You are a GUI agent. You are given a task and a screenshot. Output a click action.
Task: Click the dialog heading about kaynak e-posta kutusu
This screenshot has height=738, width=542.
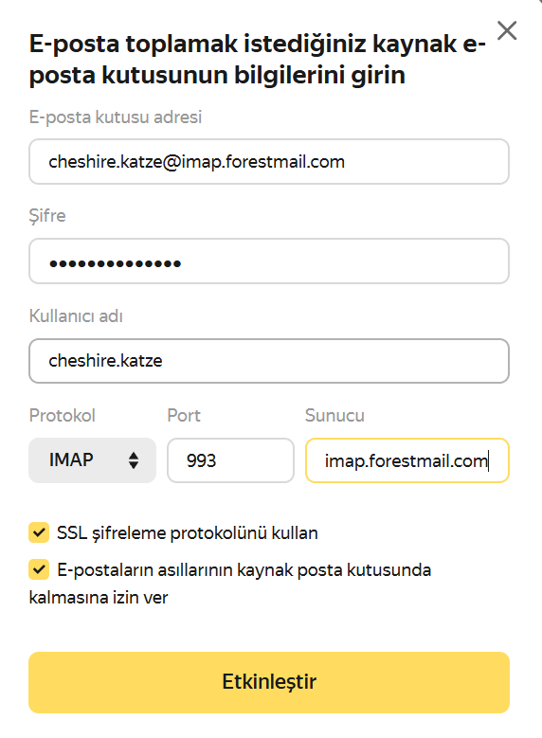[257, 60]
